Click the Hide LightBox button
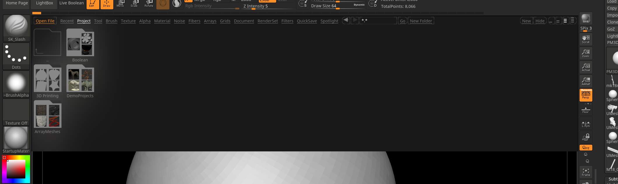 (540, 21)
